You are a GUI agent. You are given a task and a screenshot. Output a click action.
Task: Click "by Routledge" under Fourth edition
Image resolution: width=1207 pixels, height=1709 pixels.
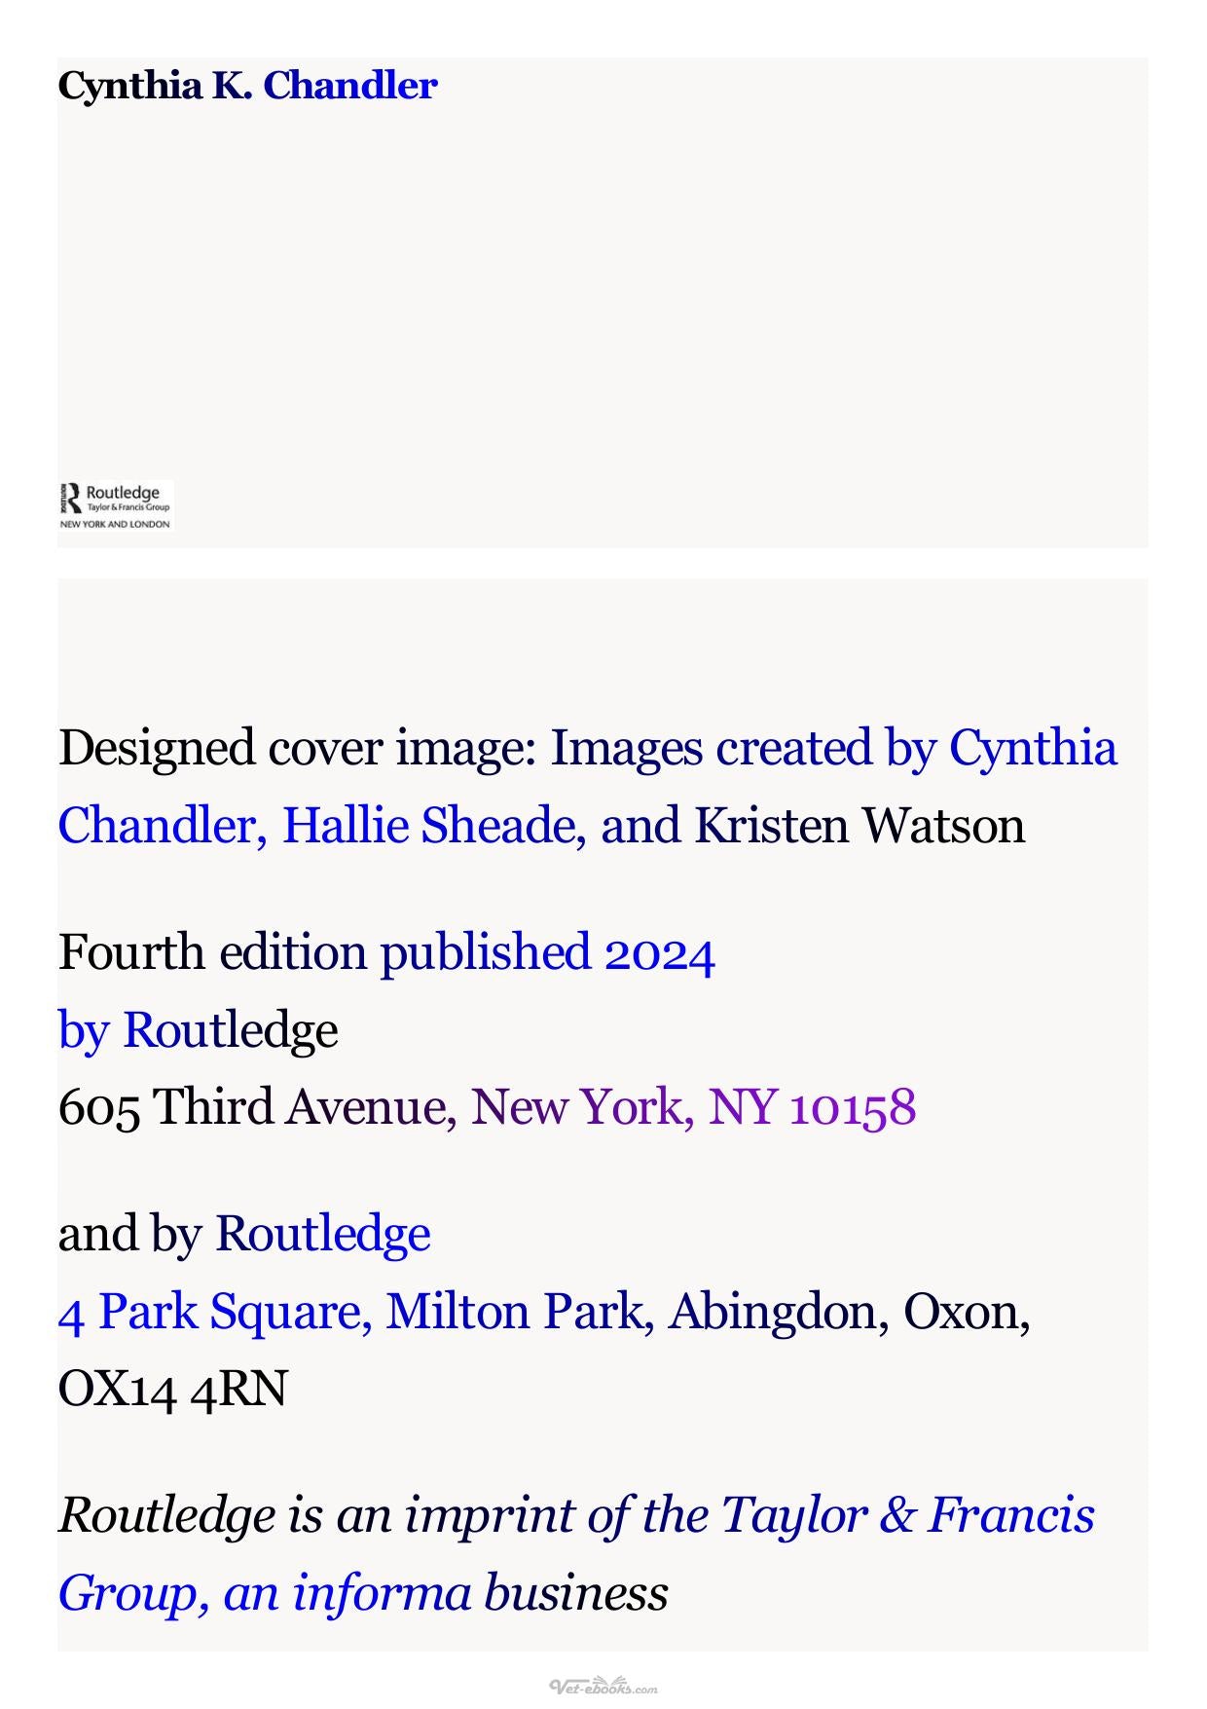click(199, 1030)
